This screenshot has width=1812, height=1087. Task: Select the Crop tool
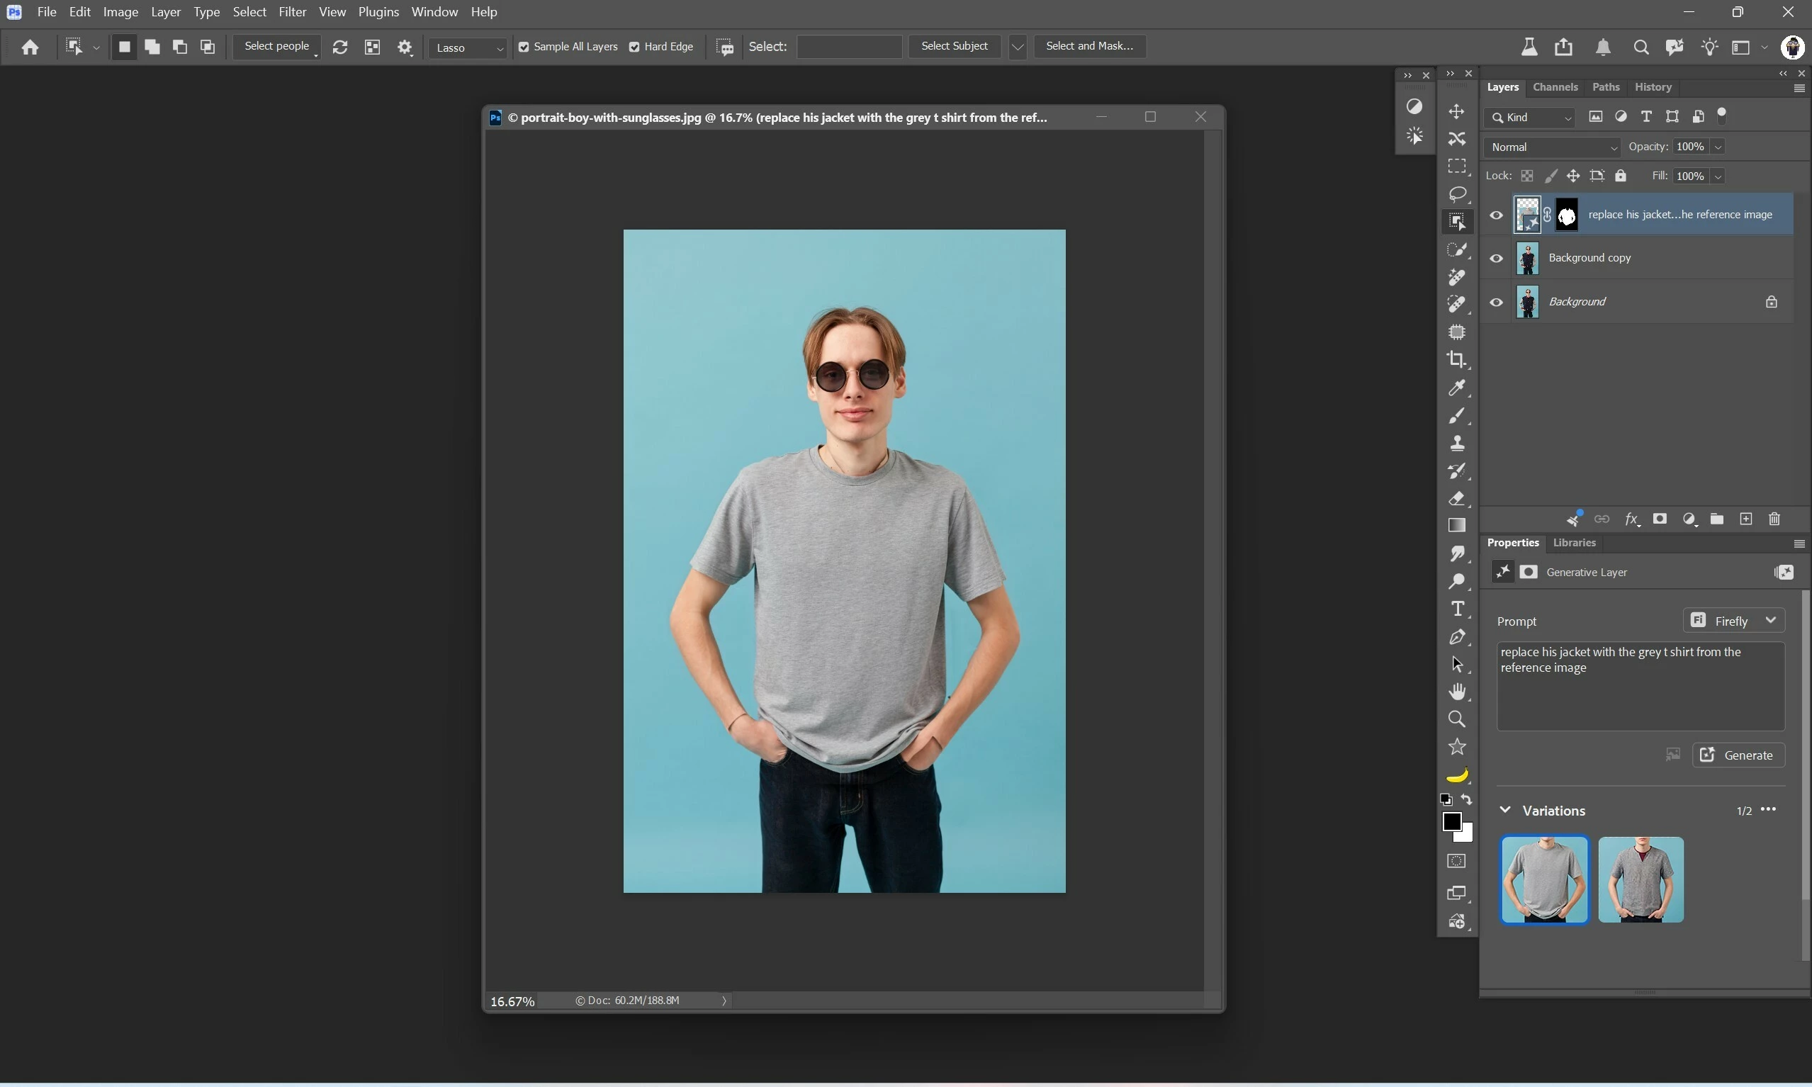pyautogui.click(x=1457, y=360)
